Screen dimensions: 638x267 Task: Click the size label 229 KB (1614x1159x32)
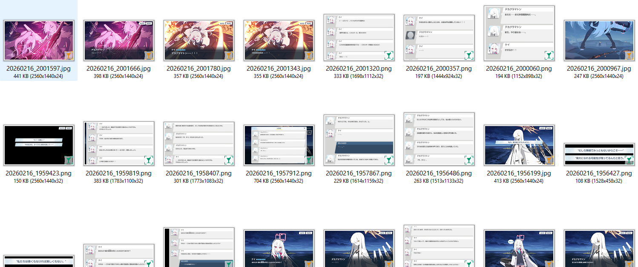pyautogui.click(x=359, y=181)
